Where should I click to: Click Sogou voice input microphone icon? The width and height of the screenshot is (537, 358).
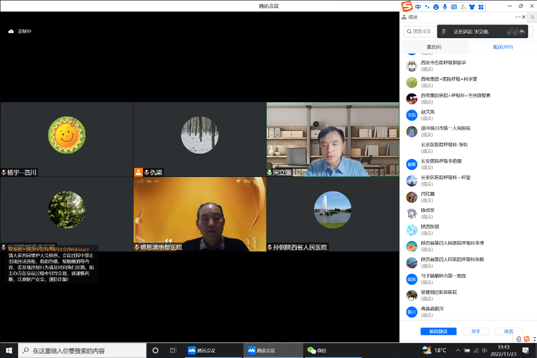pyautogui.click(x=444, y=7)
